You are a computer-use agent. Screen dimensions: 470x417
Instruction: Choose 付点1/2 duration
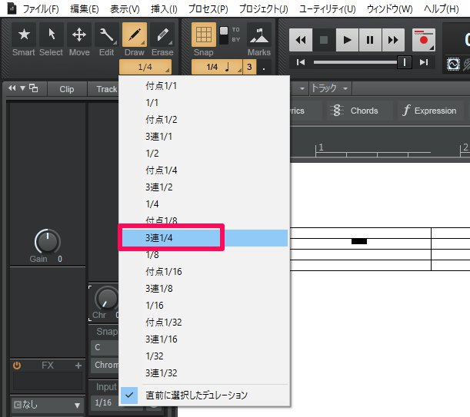[204, 120]
